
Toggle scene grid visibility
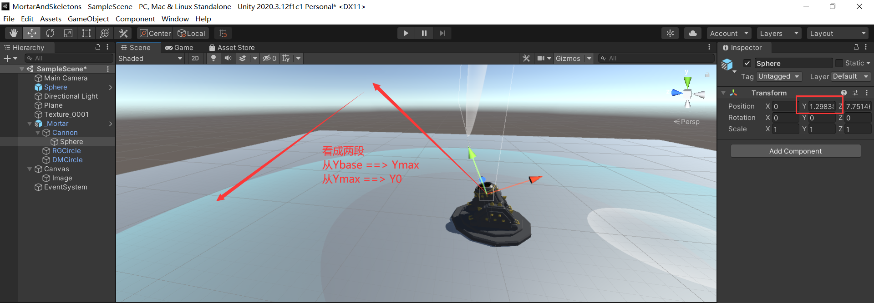[286, 58]
